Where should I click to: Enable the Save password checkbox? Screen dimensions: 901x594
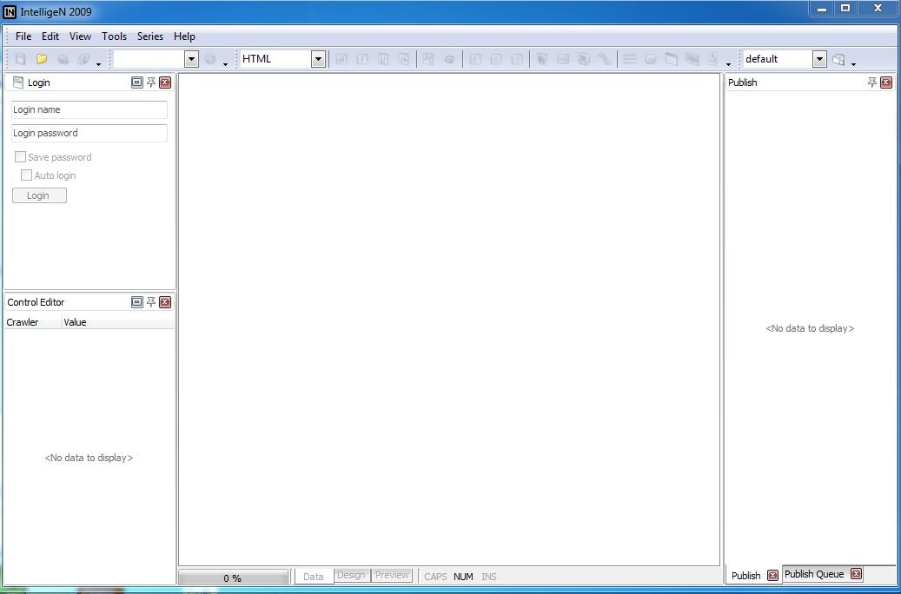[20, 157]
